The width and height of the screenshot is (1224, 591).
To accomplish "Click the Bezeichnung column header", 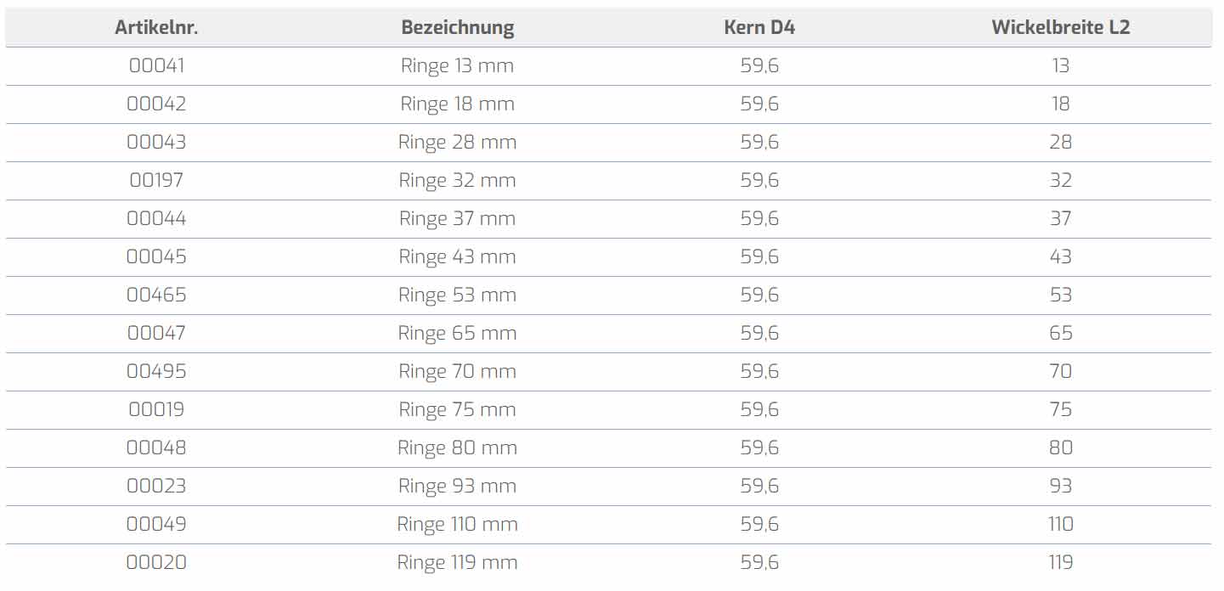I will click(x=458, y=27).
